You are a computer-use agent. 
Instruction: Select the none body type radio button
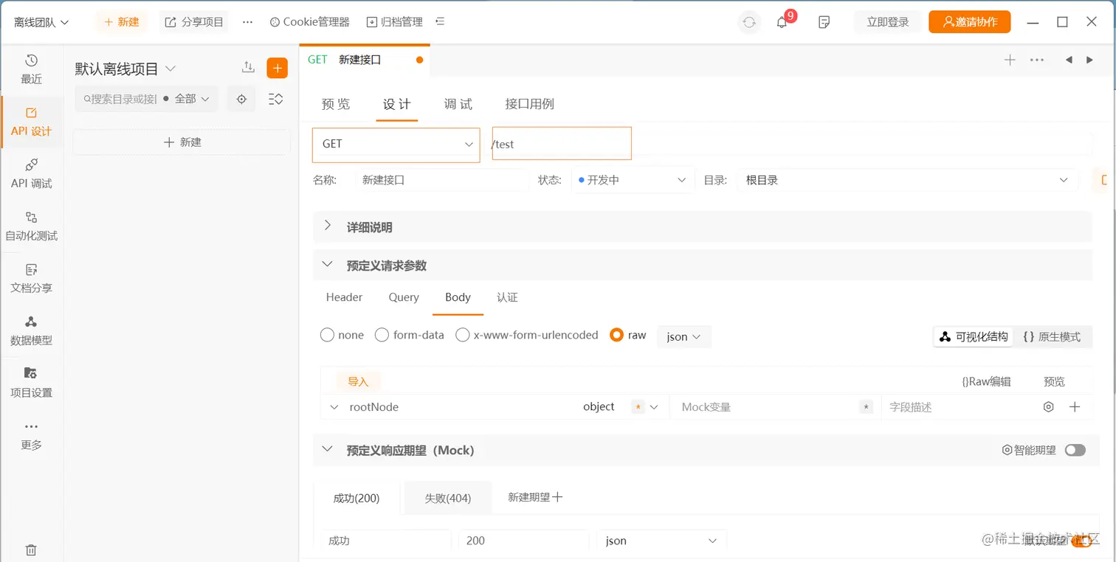pyautogui.click(x=327, y=335)
